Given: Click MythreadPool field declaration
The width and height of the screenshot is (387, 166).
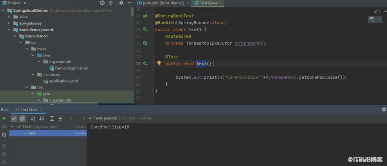Looking at the screenshot, I should coord(250,43).
